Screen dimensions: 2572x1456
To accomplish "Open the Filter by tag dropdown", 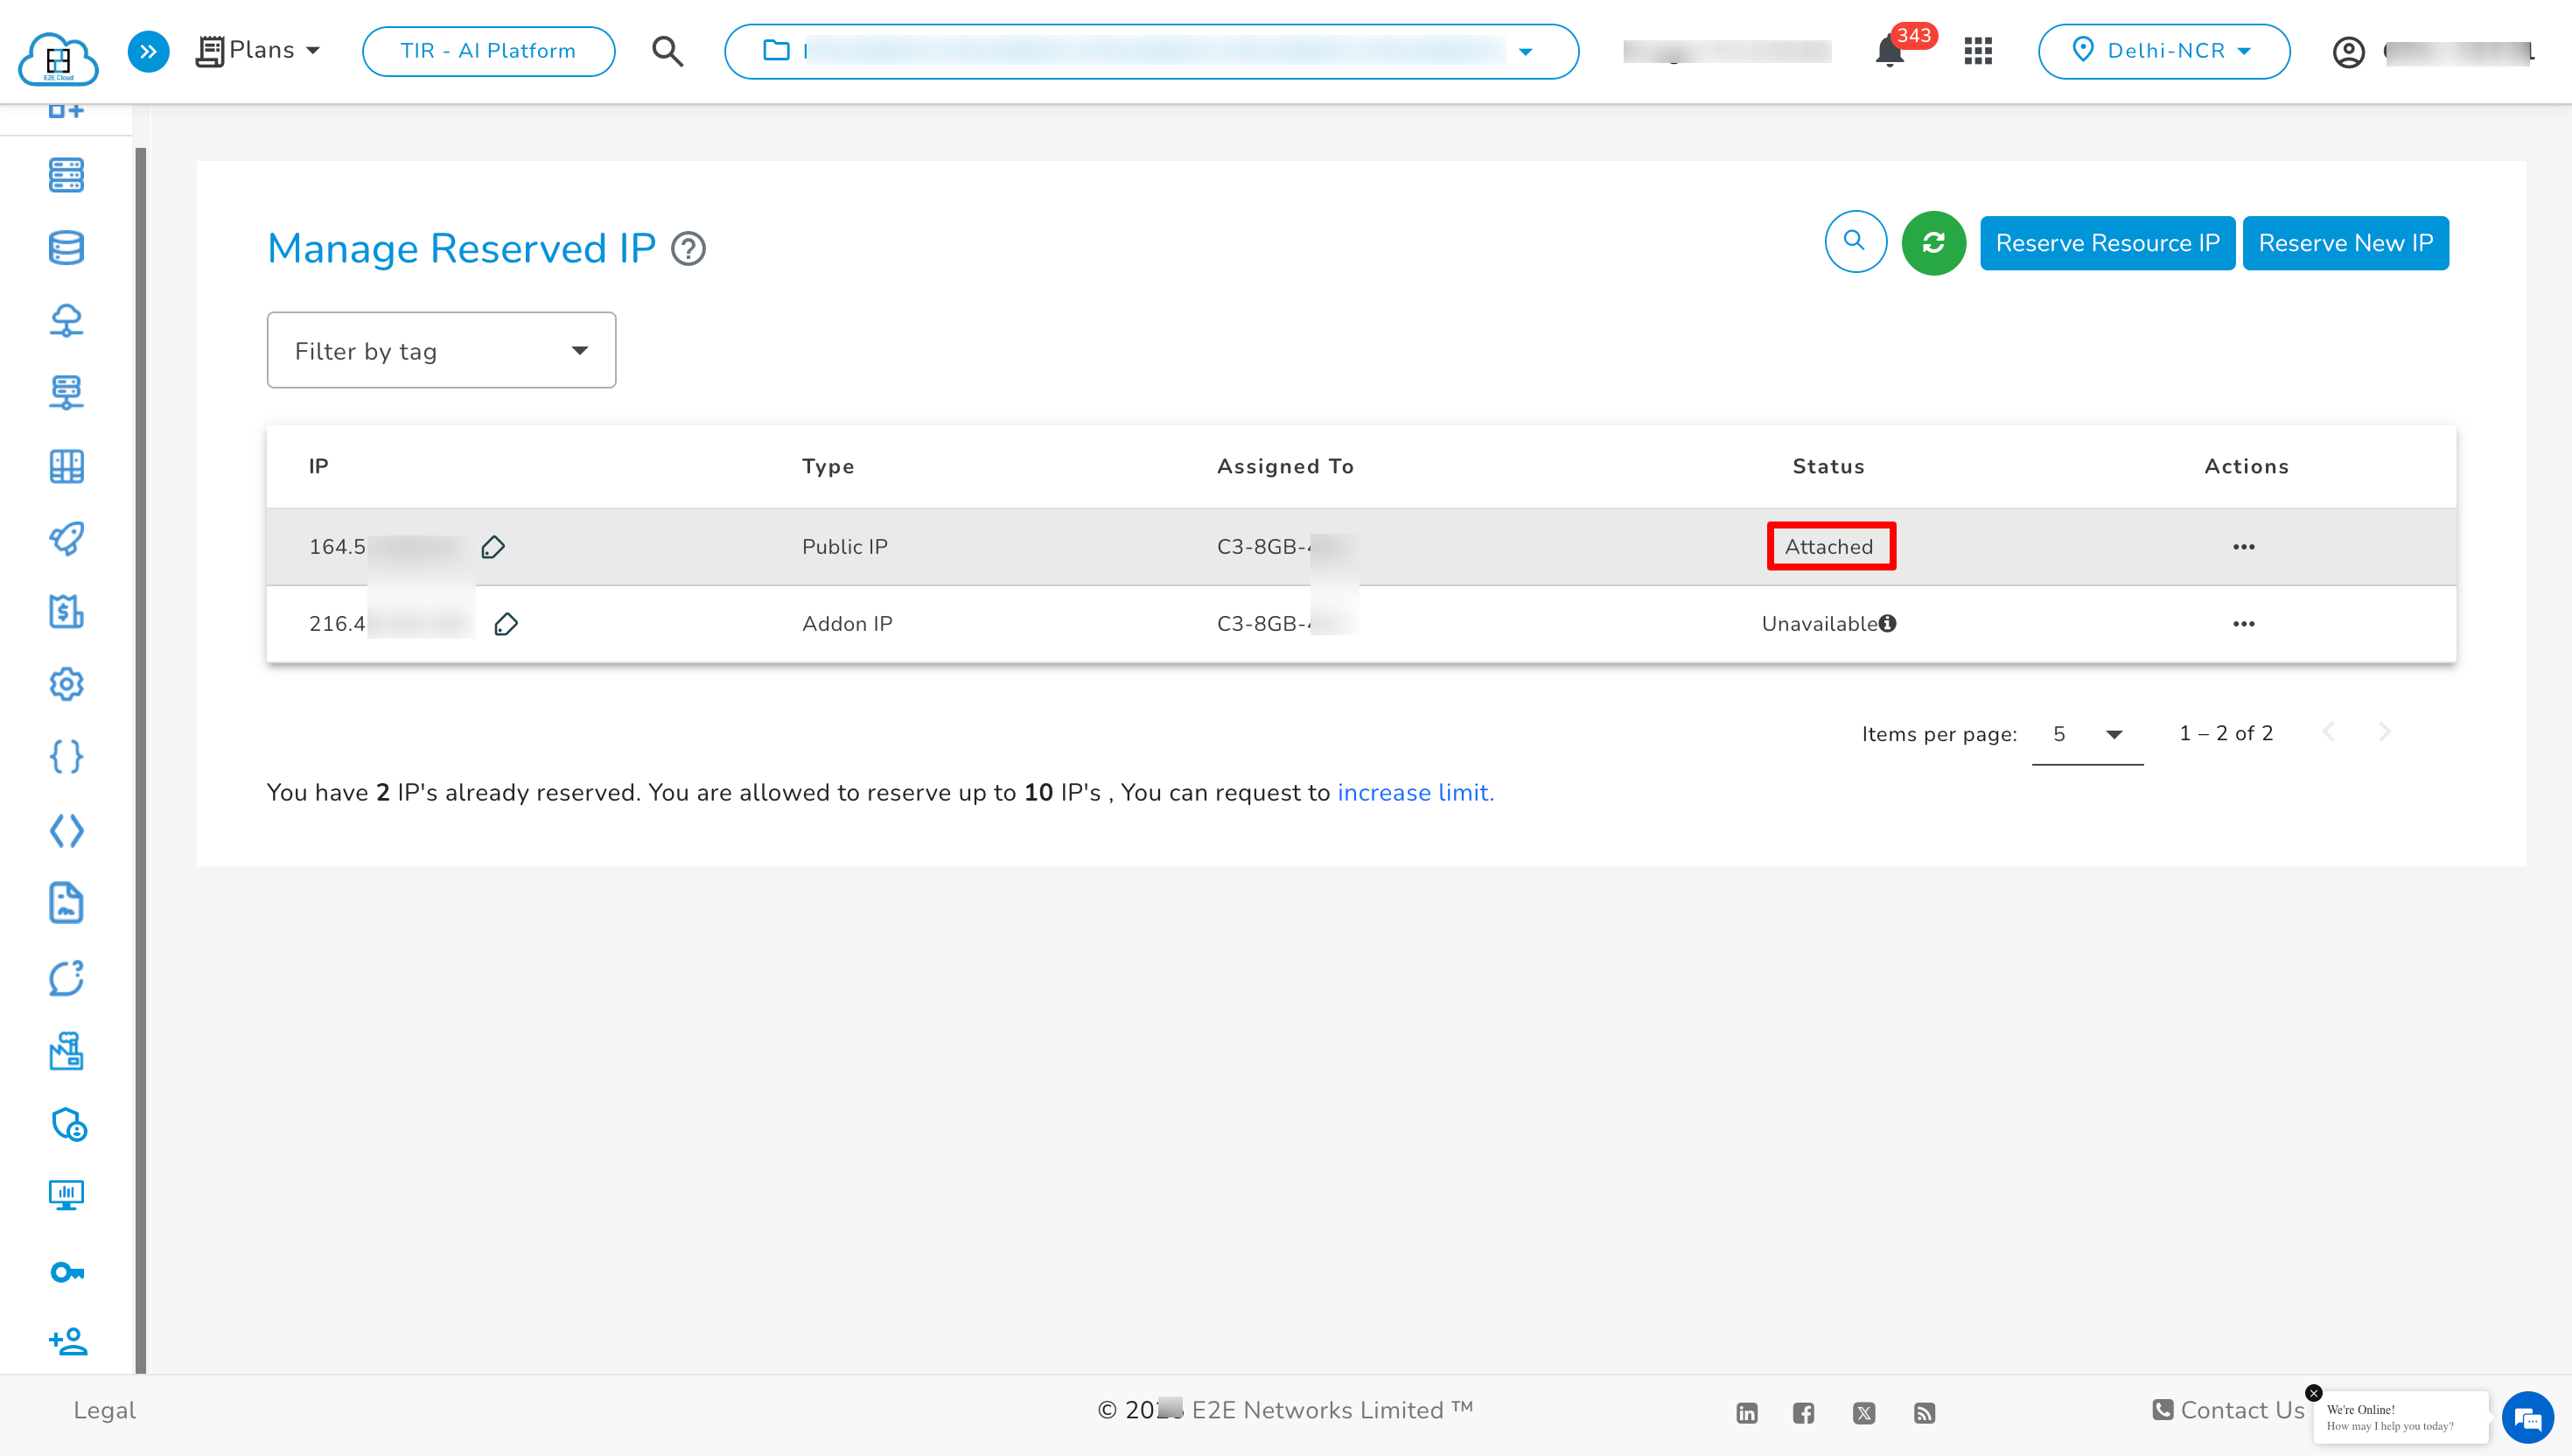I will point(441,350).
